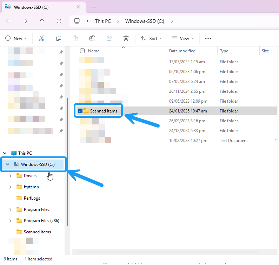Select This PC in navigation pane
The height and width of the screenshot is (265, 279).
(x=25, y=153)
